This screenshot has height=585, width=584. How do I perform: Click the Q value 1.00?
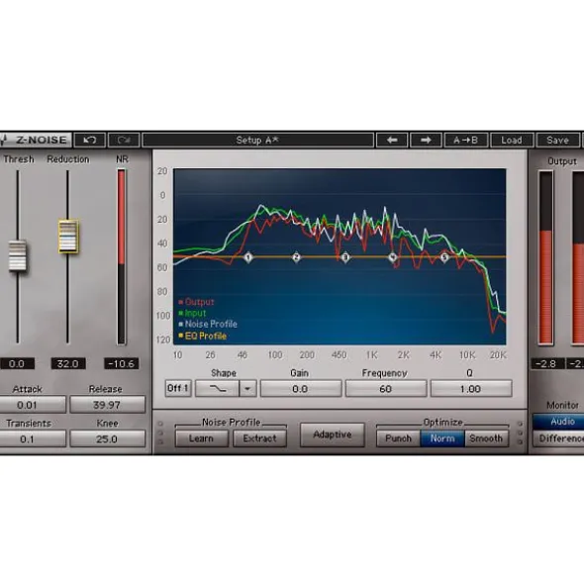coord(470,389)
